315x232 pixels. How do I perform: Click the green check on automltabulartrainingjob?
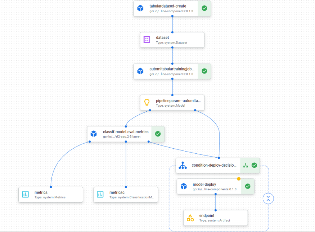pyautogui.click(x=204, y=71)
